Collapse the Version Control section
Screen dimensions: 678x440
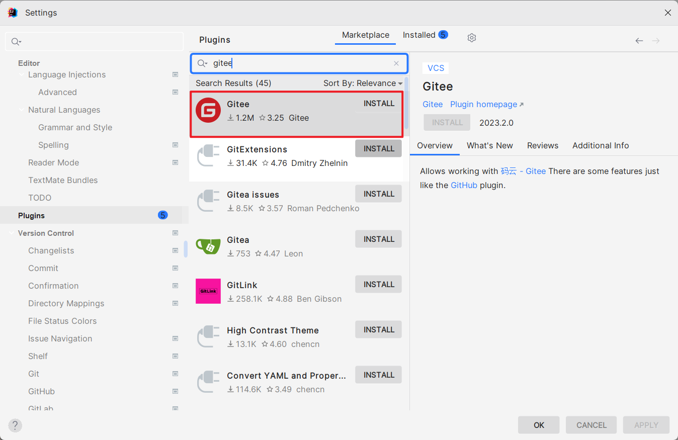(11, 233)
